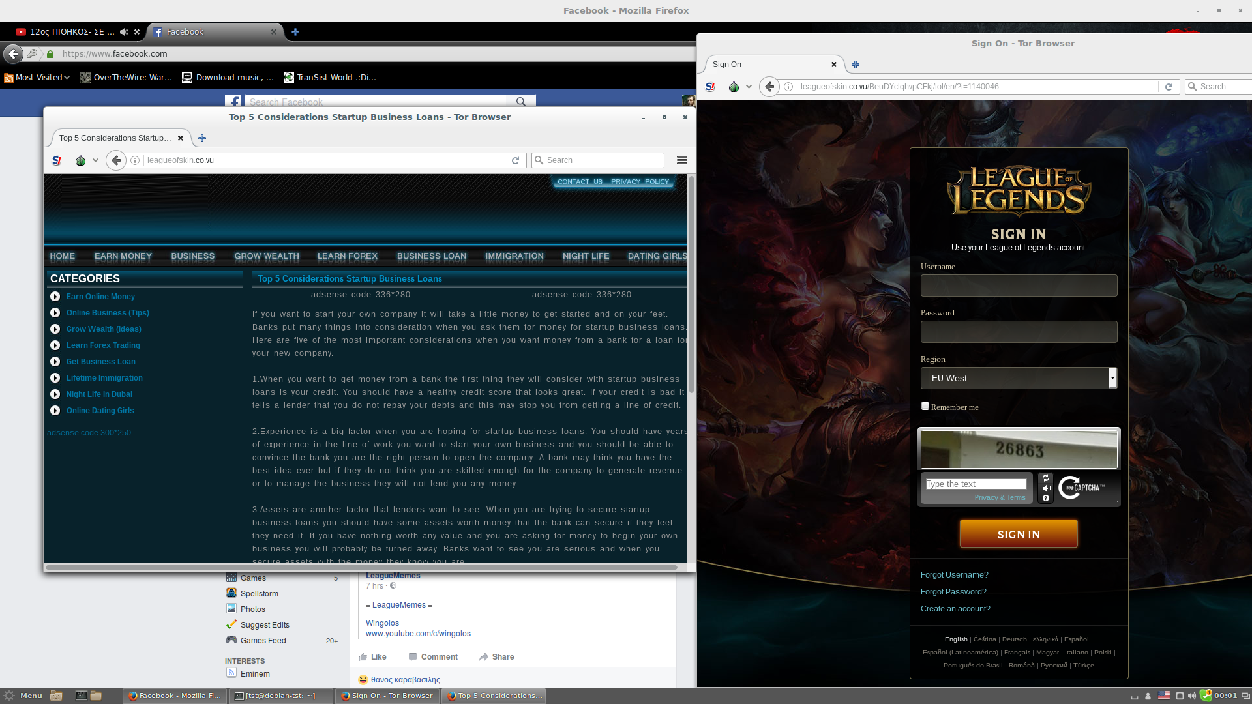This screenshot has width=1252, height=704.
Task: Click the orange SIGN IN button
Action: pyautogui.click(x=1019, y=534)
